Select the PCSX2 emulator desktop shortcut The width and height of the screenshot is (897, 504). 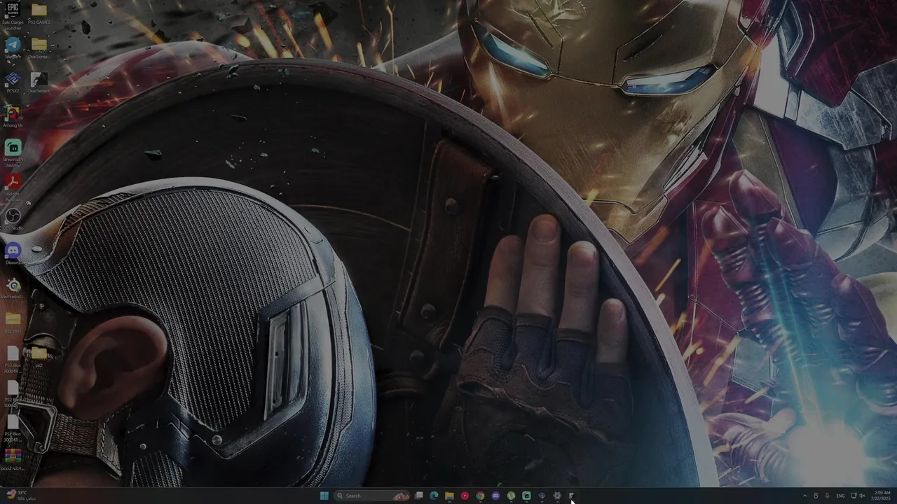[13, 82]
